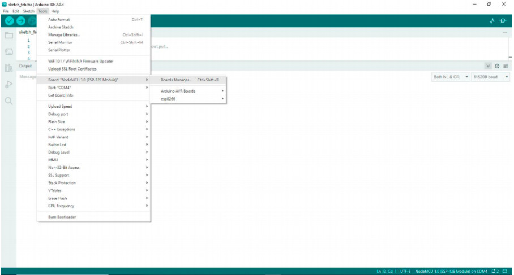Expand the Upload Speed submenu
The image size is (514, 275).
pyautogui.click(x=94, y=106)
